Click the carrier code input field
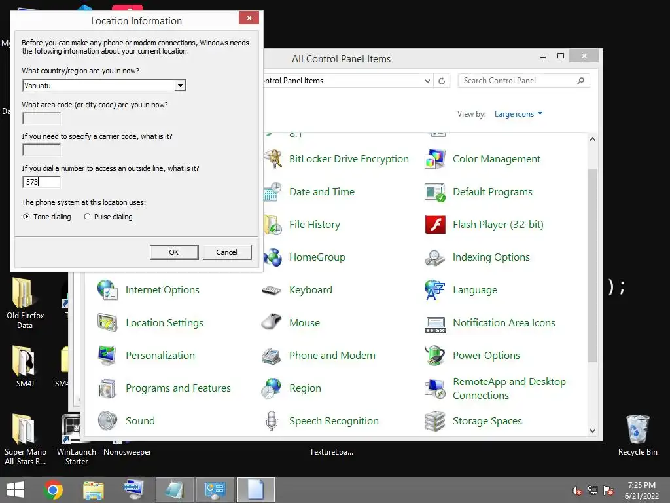The width and height of the screenshot is (670, 503). click(x=41, y=150)
